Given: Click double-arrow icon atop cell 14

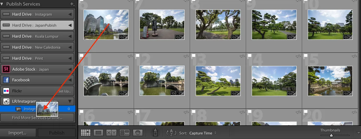Looking at the screenshot, I should click(x=298, y=56).
